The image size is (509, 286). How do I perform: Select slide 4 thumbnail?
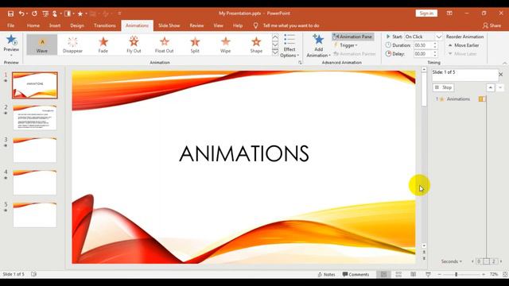(35, 182)
